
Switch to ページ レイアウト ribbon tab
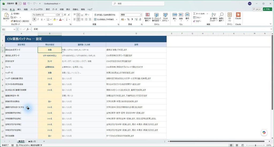36,9
